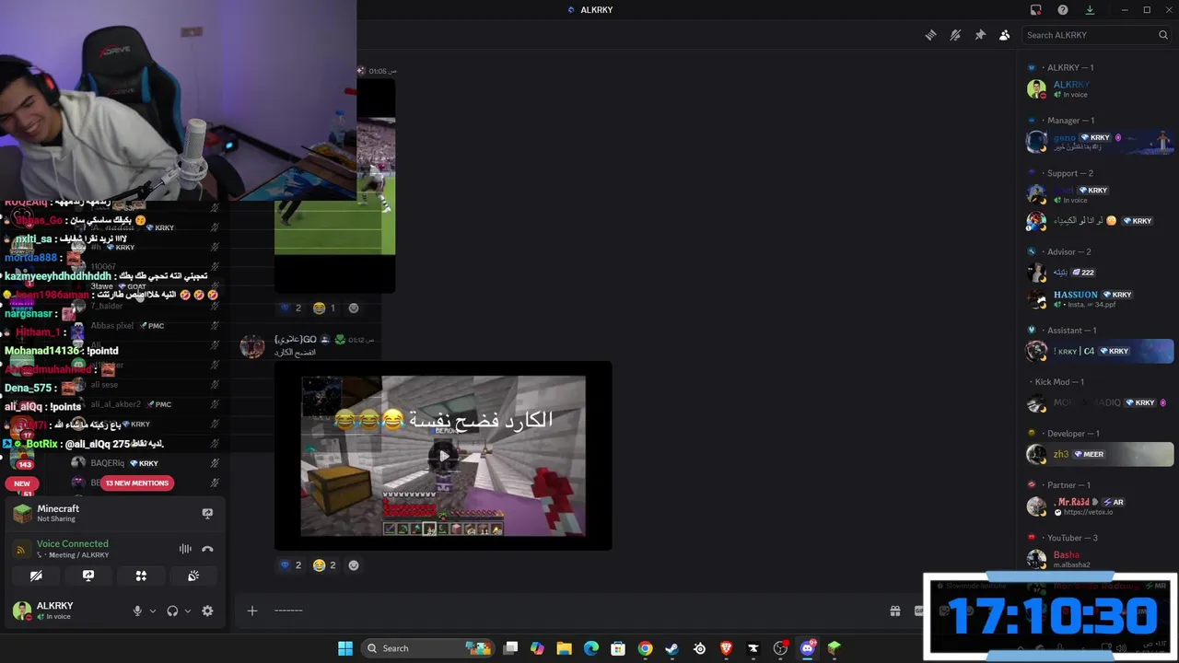The image size is (1179, 663).
Task: Open the soccer video thumbnail
Action: click(335, 185)
